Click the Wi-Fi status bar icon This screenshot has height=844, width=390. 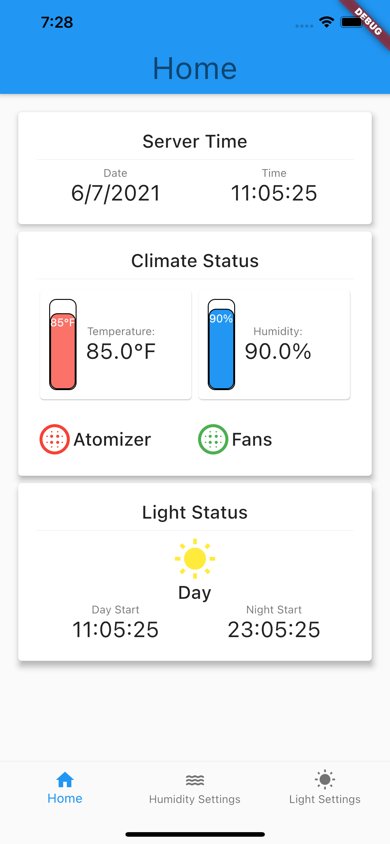click(x=327, y=22)
